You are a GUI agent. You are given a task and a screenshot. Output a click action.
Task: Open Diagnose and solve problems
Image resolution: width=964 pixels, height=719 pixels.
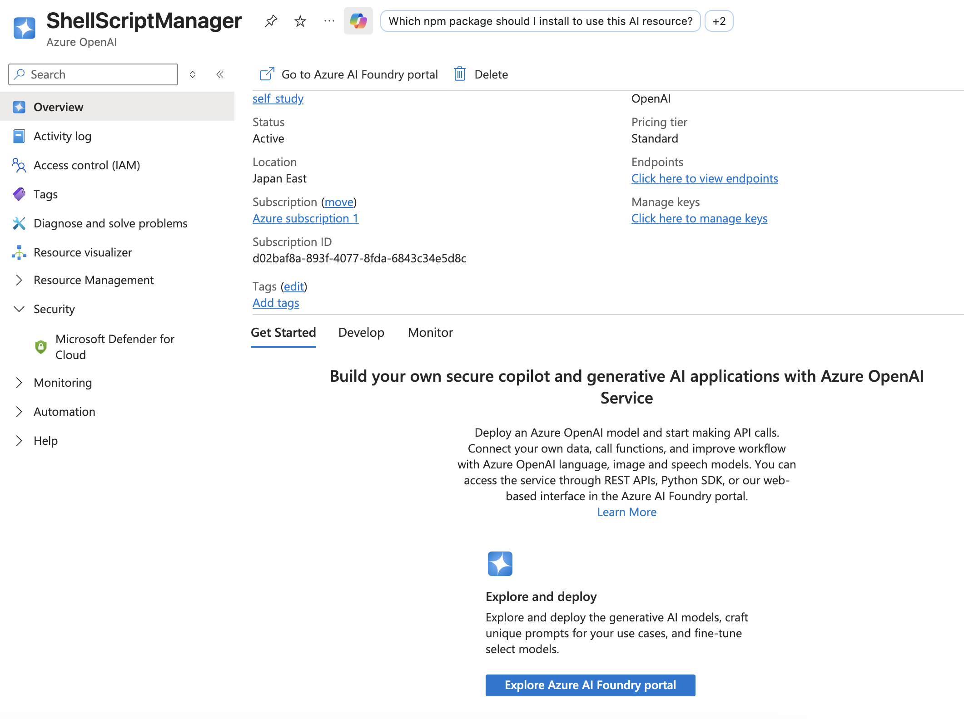click(110, 223)
